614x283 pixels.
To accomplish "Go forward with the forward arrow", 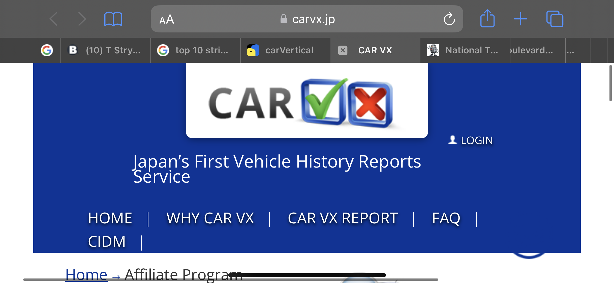I will pyautogui.click(x=82, y=19).
